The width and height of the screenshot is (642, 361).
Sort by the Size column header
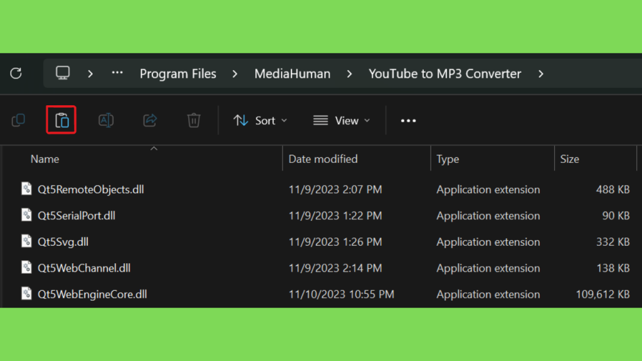[x=569, y=159]
